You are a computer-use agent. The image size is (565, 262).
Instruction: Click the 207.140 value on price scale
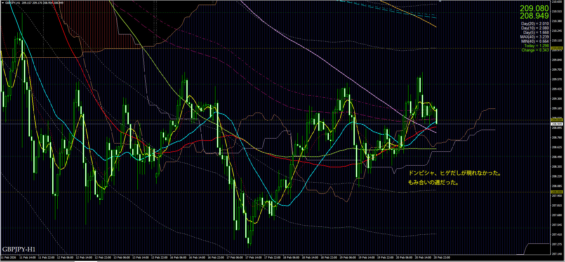pyautogui.click(x=556, y=254)
